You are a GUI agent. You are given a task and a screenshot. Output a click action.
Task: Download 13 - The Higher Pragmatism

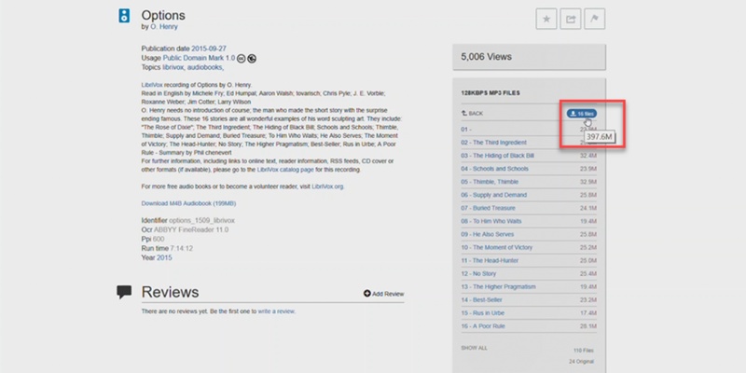[x=498, y=287]
